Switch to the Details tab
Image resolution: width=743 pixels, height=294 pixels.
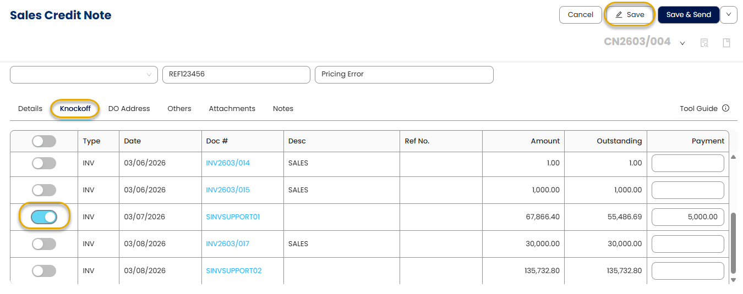point(30,109)
